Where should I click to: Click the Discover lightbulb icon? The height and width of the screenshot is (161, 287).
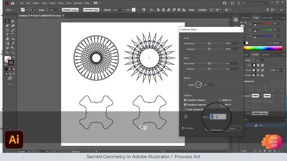(x=239, y=3)
